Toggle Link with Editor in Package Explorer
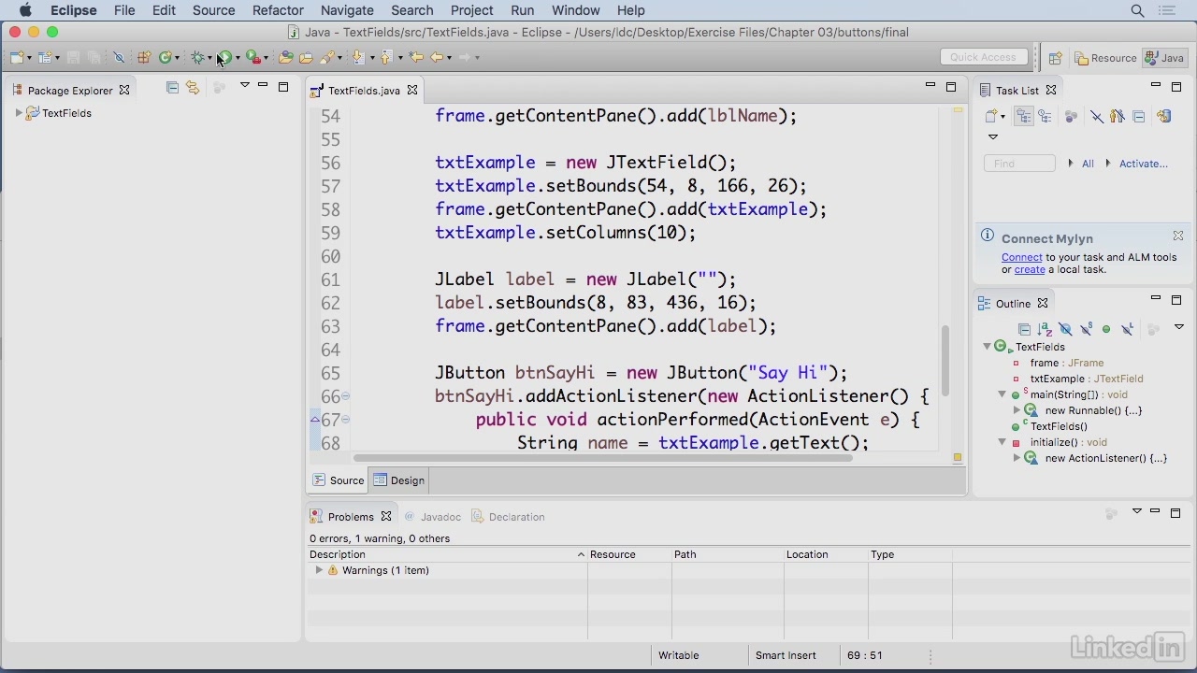 pos(193,87)
